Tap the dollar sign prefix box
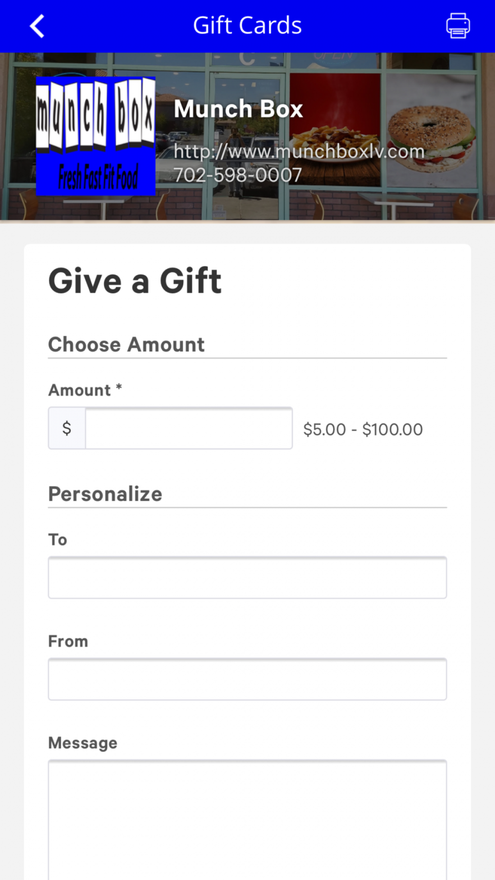 [67, 429]
